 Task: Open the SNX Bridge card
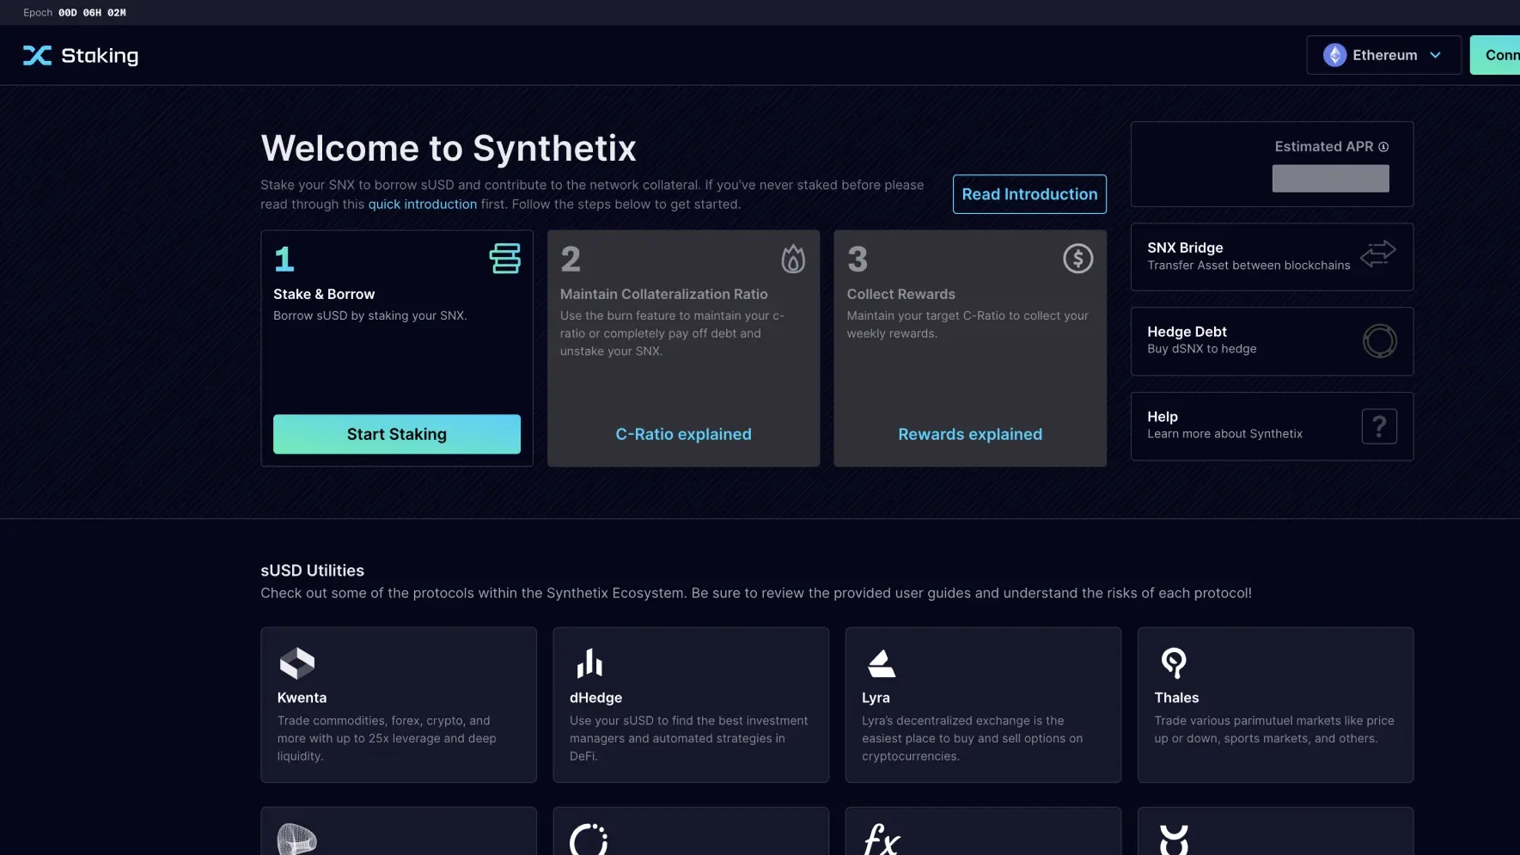click(1272, 257)
